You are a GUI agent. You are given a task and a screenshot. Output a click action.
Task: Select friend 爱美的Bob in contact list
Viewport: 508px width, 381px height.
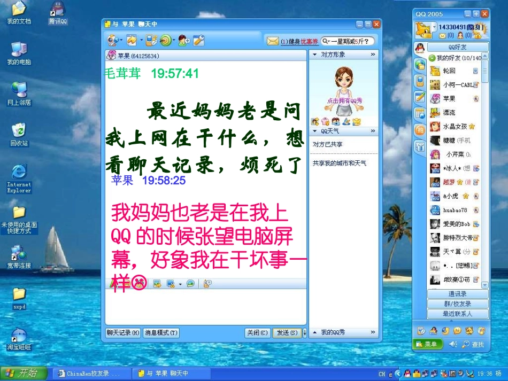pyautogui.click(x=454, y=224)
